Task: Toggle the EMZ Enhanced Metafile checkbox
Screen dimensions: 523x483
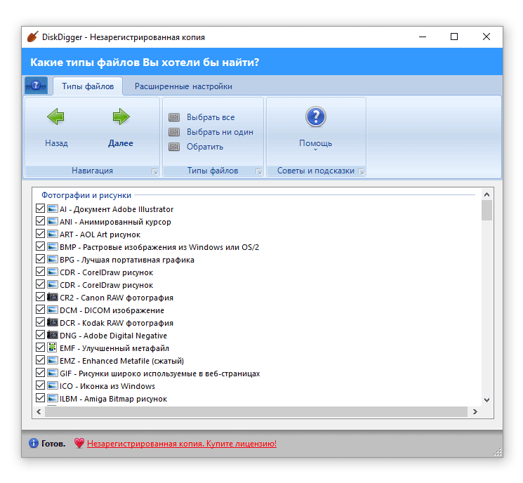Action: click(x=40, y=360)
